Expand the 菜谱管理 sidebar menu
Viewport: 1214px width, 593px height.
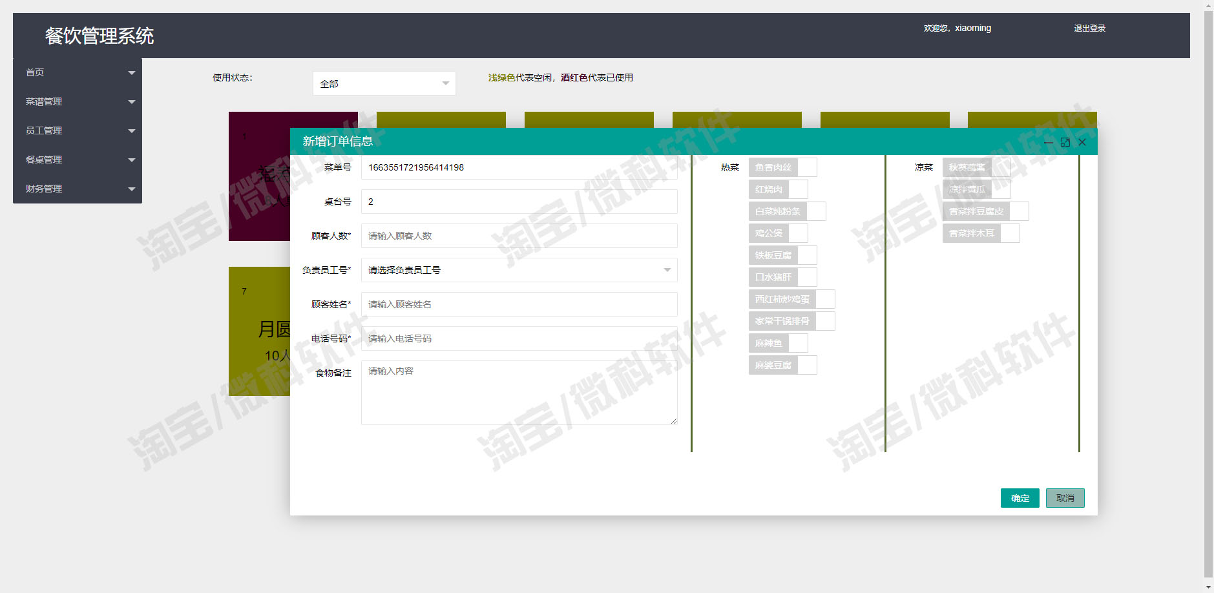(78, 101)
